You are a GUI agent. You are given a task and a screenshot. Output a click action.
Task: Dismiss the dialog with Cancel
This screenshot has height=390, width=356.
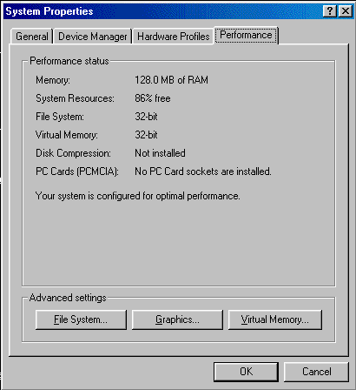(x=316, y=372)
